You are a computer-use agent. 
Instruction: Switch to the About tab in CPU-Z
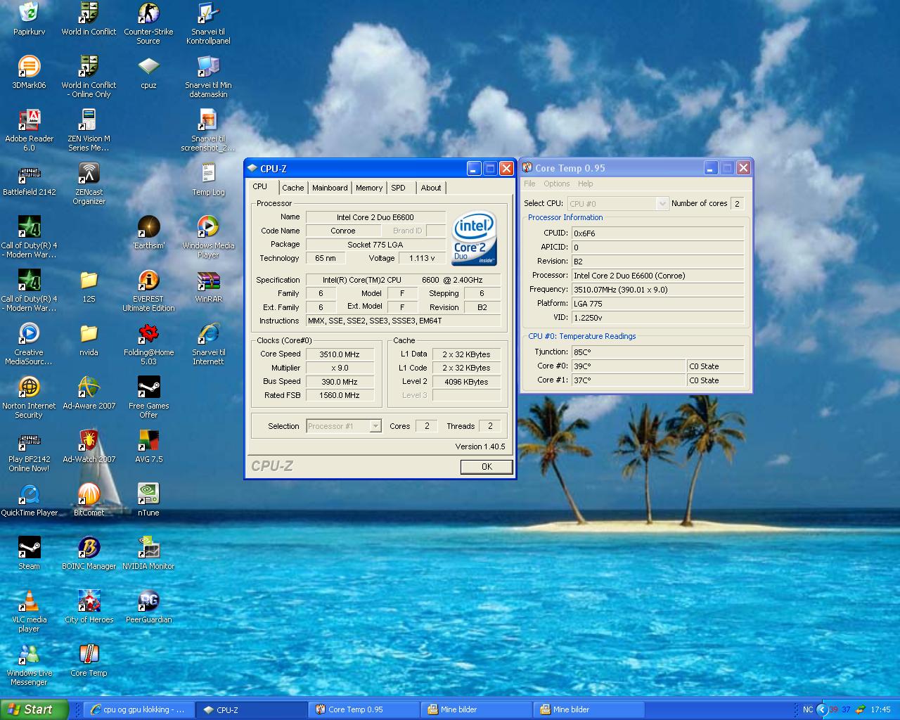(431, 188)
